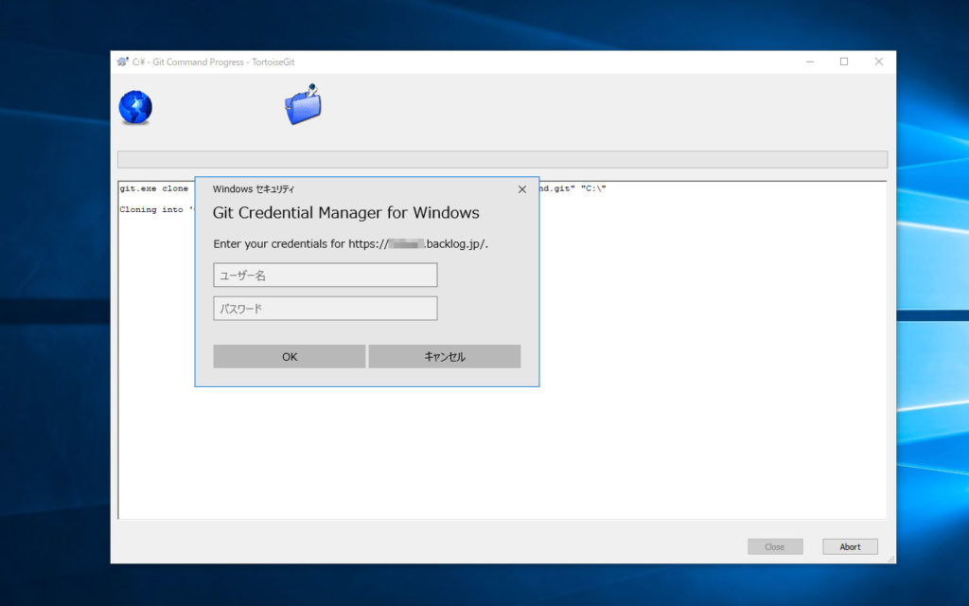Close the Windows セキュリティ dialog
Viewport: 969px width, 606px height.
(522, 189)
